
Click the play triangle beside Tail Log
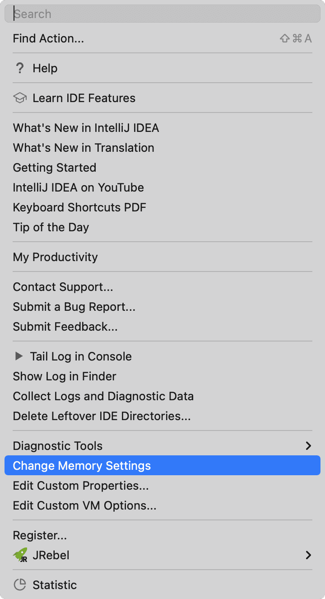[19, 356]
